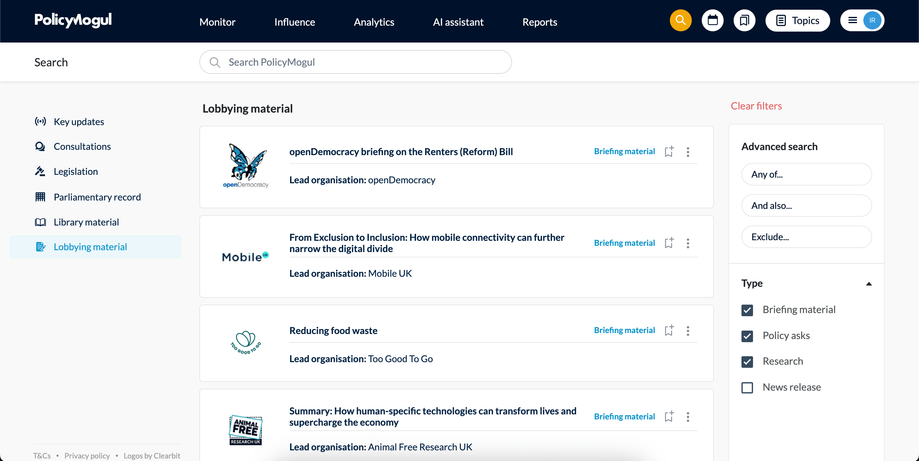Collapse the Type filter section
The height and width of the screenshot is (461, 919).
(x=869, y=284)
